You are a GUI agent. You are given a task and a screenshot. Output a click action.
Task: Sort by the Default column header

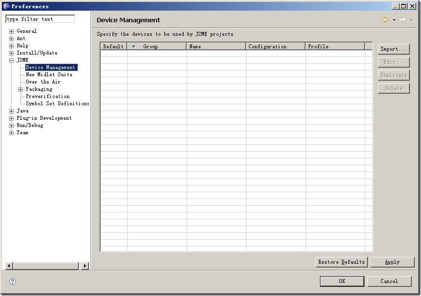coord(114,46)
